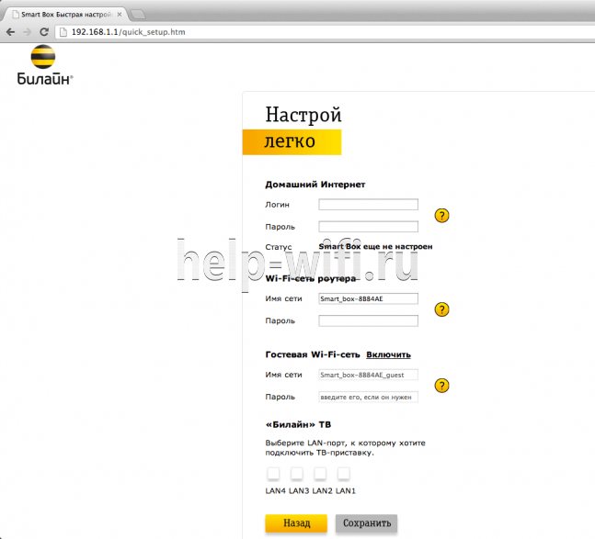Check the LAN3 port checkbox

coord(297,473)
